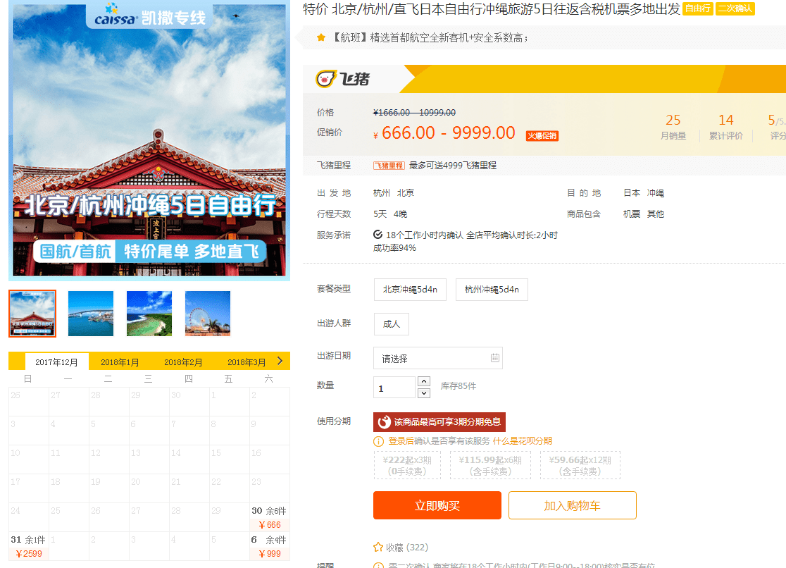Click the 自由行 tag after title
Screen dimensions: 786x568
point(698,8)
